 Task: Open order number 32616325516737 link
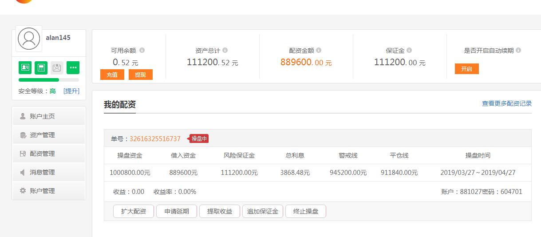(x=155, y=139)
